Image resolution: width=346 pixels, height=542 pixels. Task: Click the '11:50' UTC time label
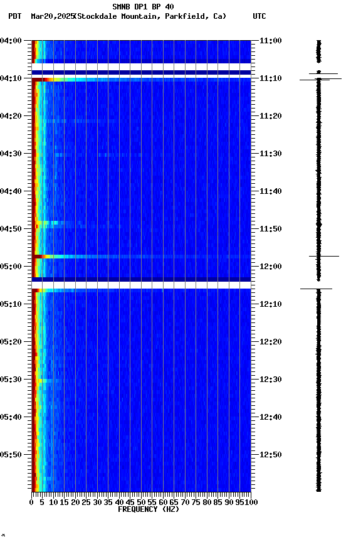(271, 229)
